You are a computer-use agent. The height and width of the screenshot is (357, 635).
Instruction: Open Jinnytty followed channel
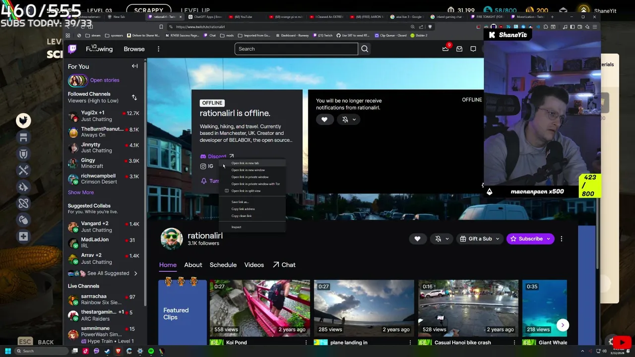[104, 147]
